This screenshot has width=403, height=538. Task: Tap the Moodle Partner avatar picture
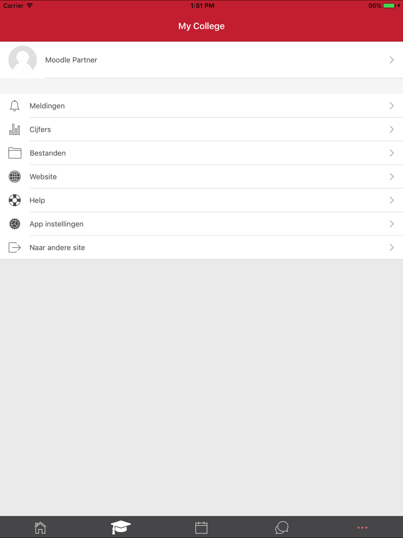(x=23, y=60)
